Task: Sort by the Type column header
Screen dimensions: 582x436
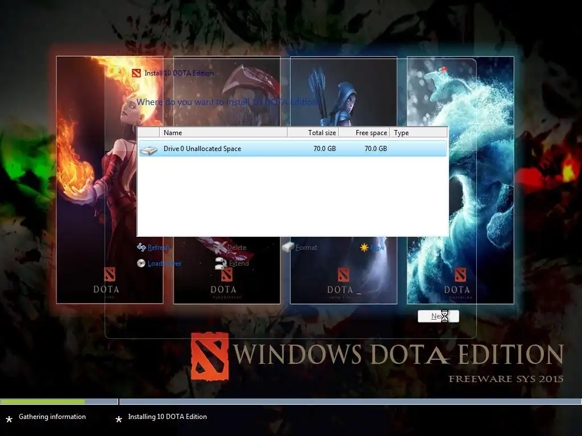Action: coord(418,132)
